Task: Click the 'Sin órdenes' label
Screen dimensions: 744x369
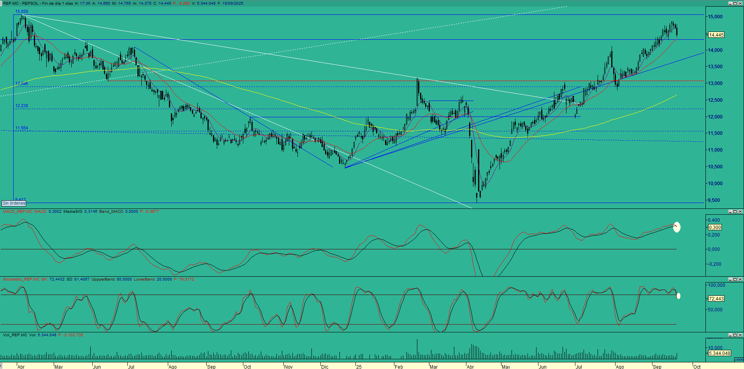Action: pos(14,203)
